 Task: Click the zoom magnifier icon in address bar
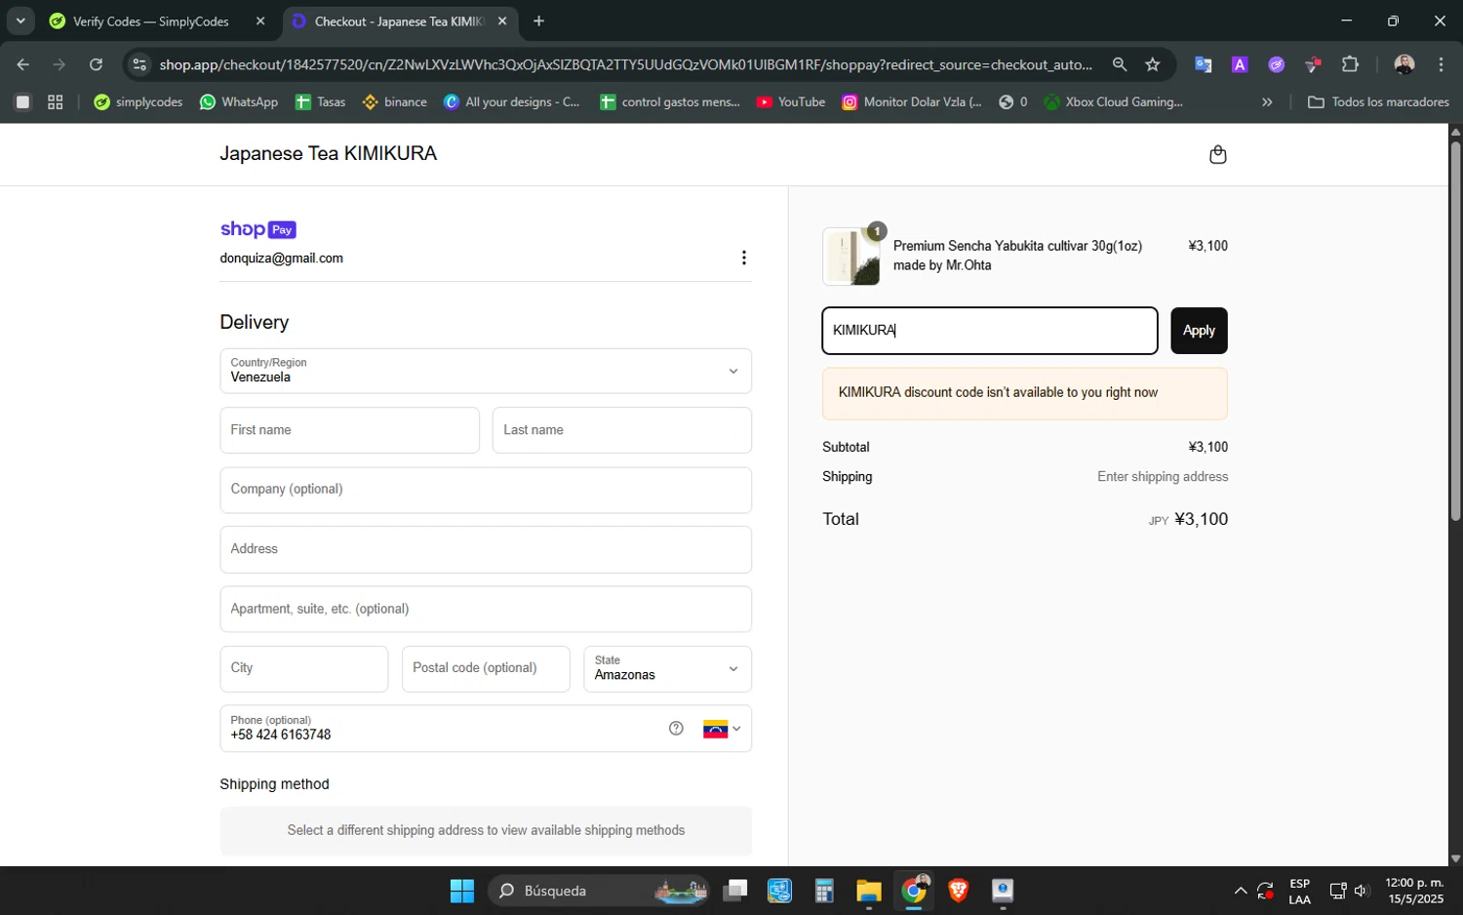pyautogui.click(x=1120, y=64)
